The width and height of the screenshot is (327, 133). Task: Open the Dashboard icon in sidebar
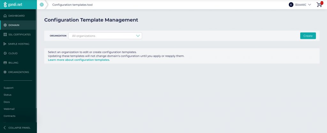coord(5,16)
